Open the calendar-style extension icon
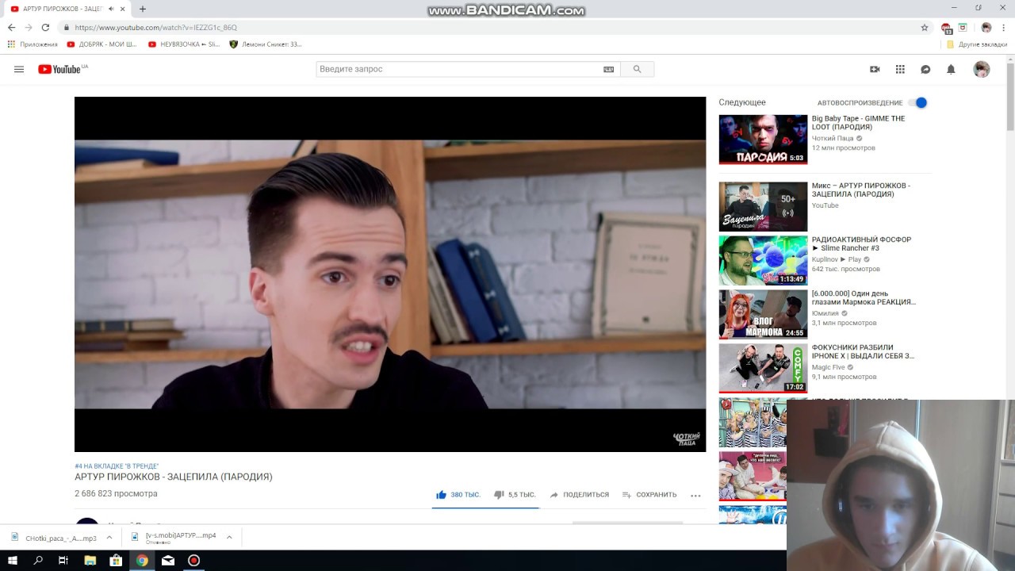 click(963, 27)
